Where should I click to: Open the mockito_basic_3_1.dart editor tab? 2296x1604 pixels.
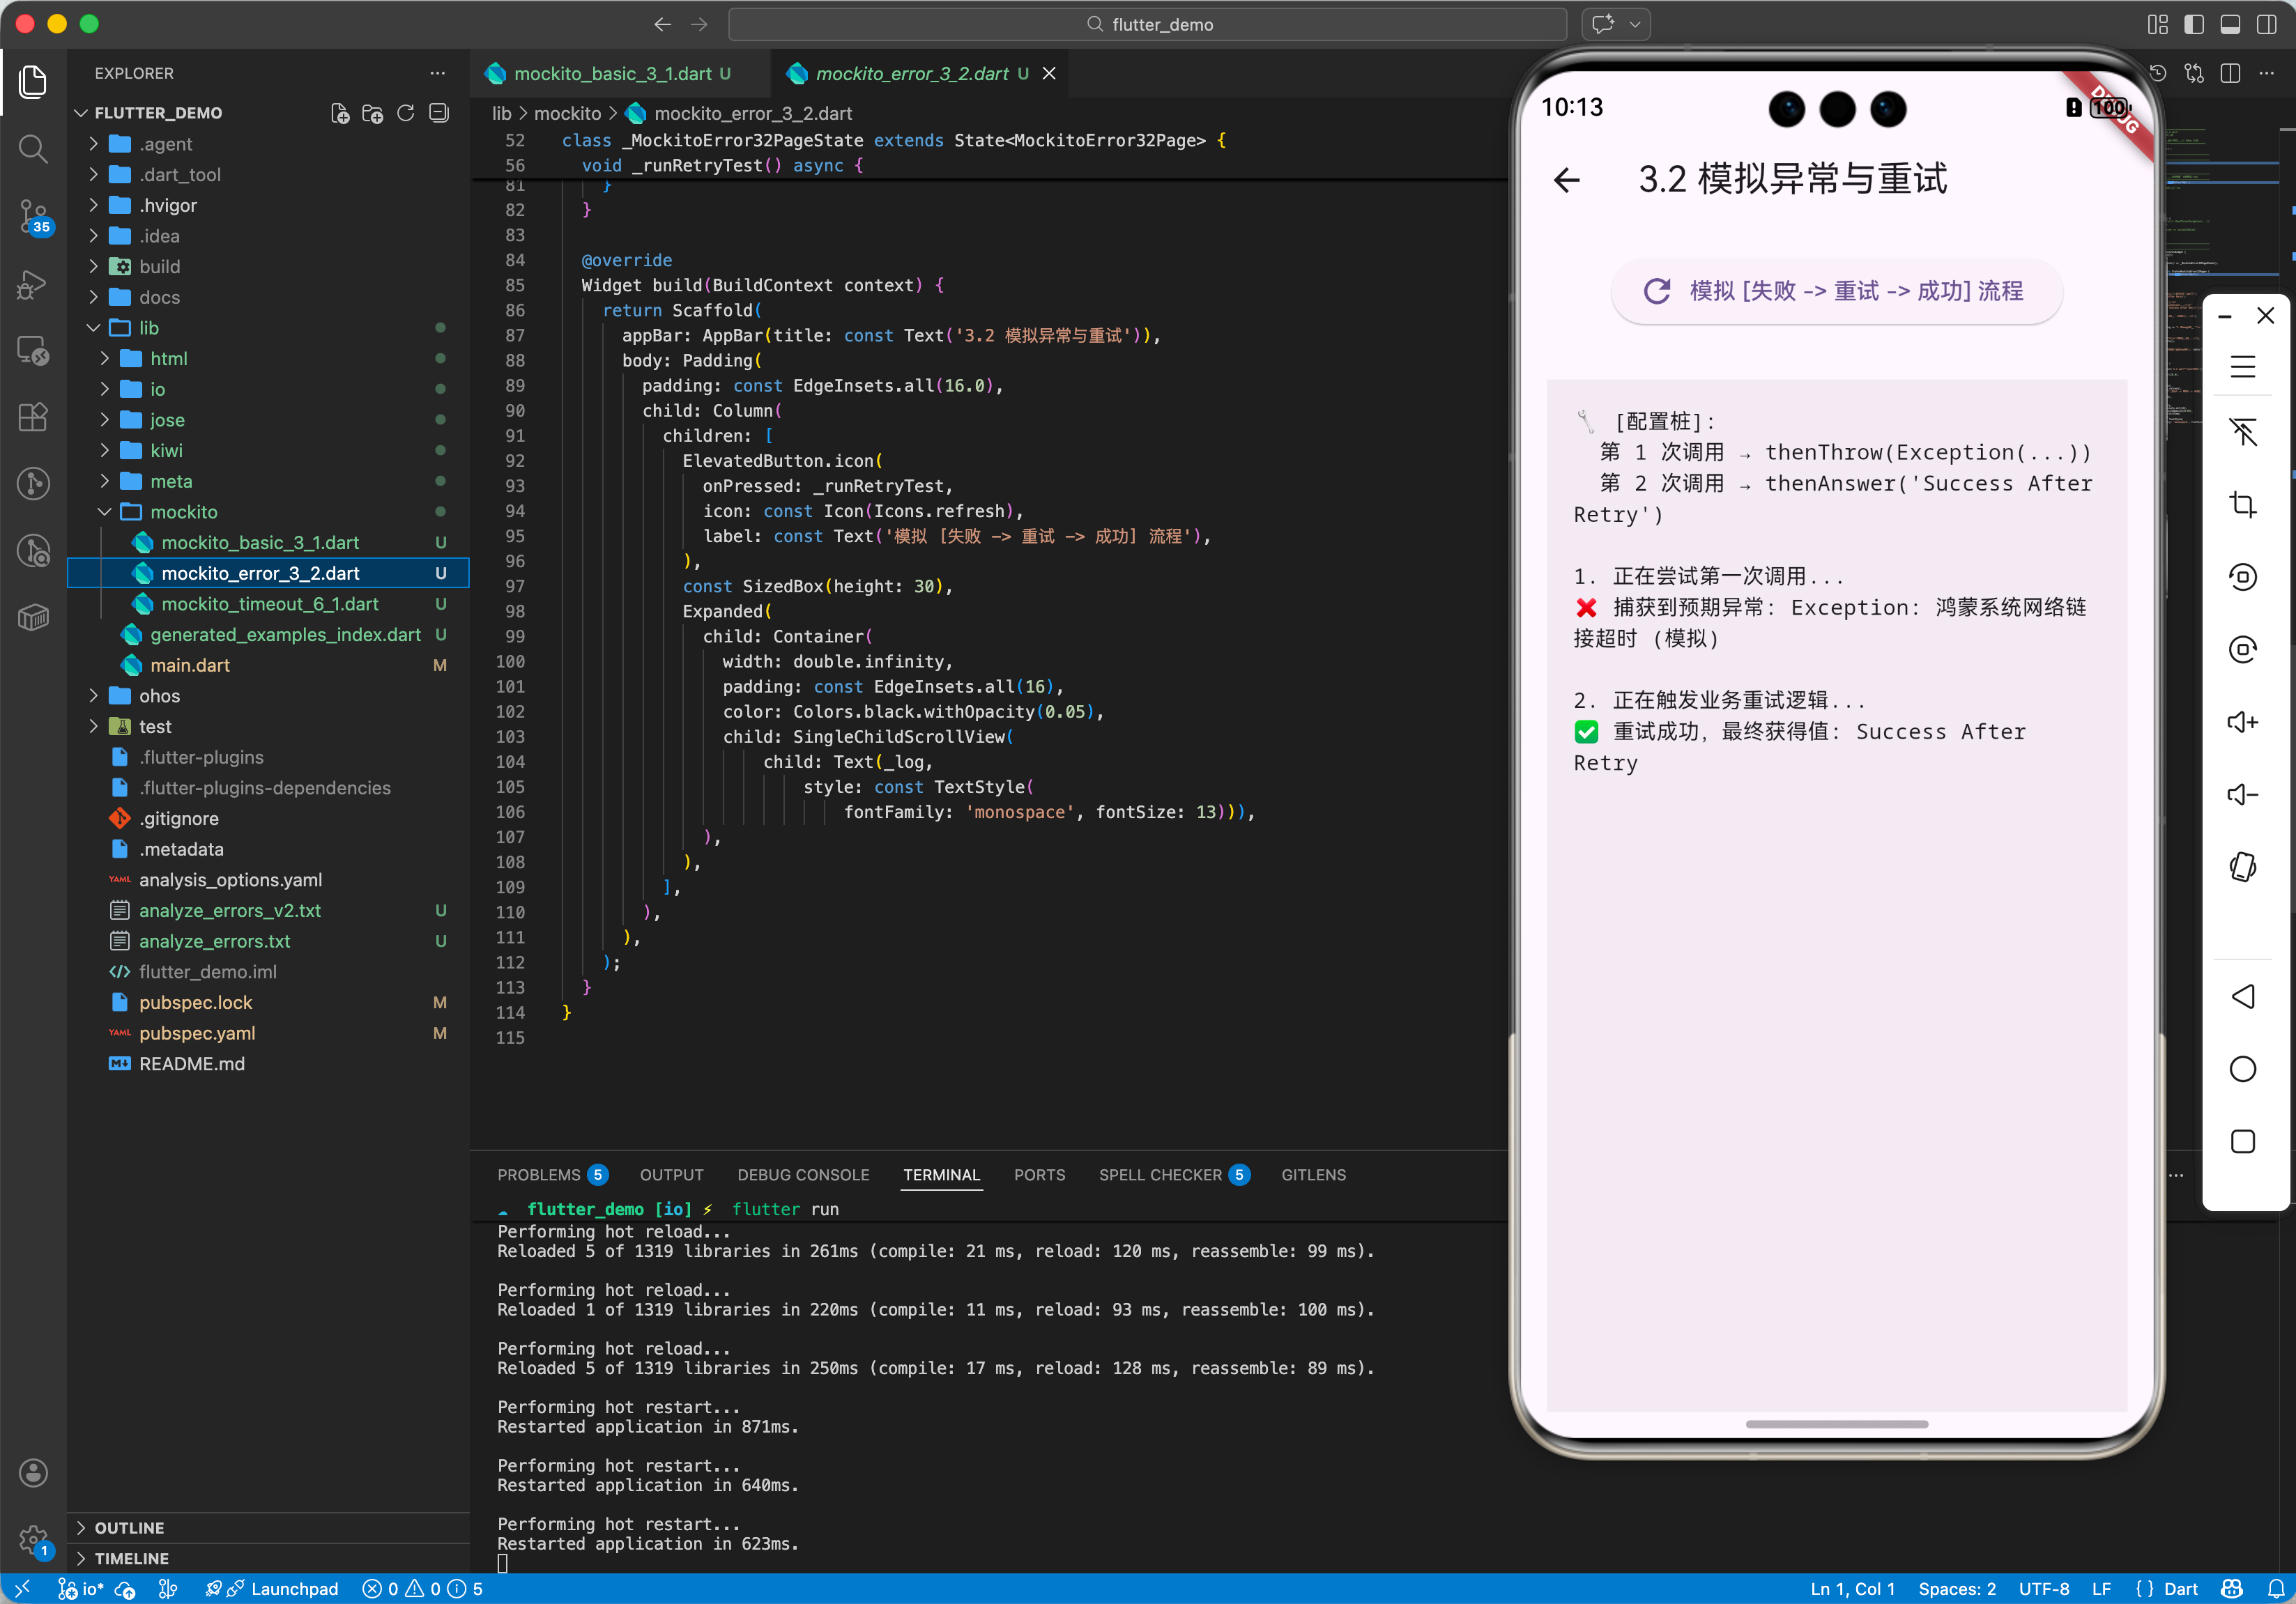click(x=611, y=74)
